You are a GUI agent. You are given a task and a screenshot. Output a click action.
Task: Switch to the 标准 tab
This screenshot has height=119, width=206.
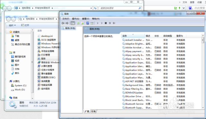point(93,111)
